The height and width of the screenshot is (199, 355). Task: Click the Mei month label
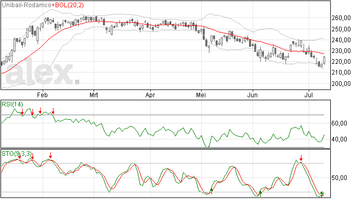(201, 95)
